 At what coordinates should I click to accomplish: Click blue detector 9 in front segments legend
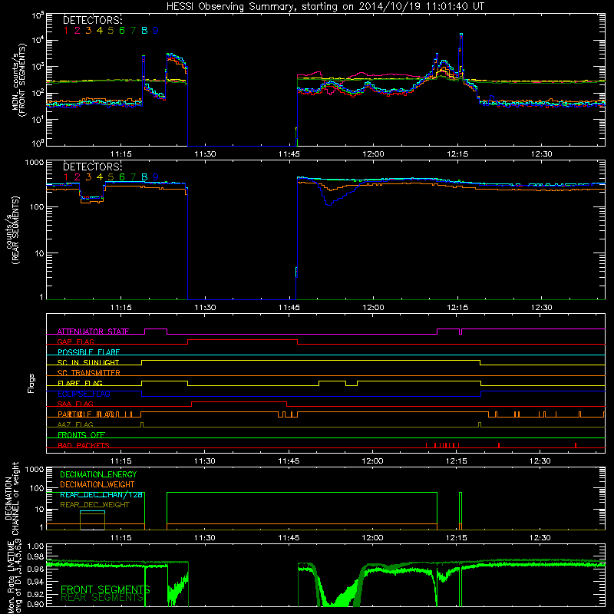point(156,31)
